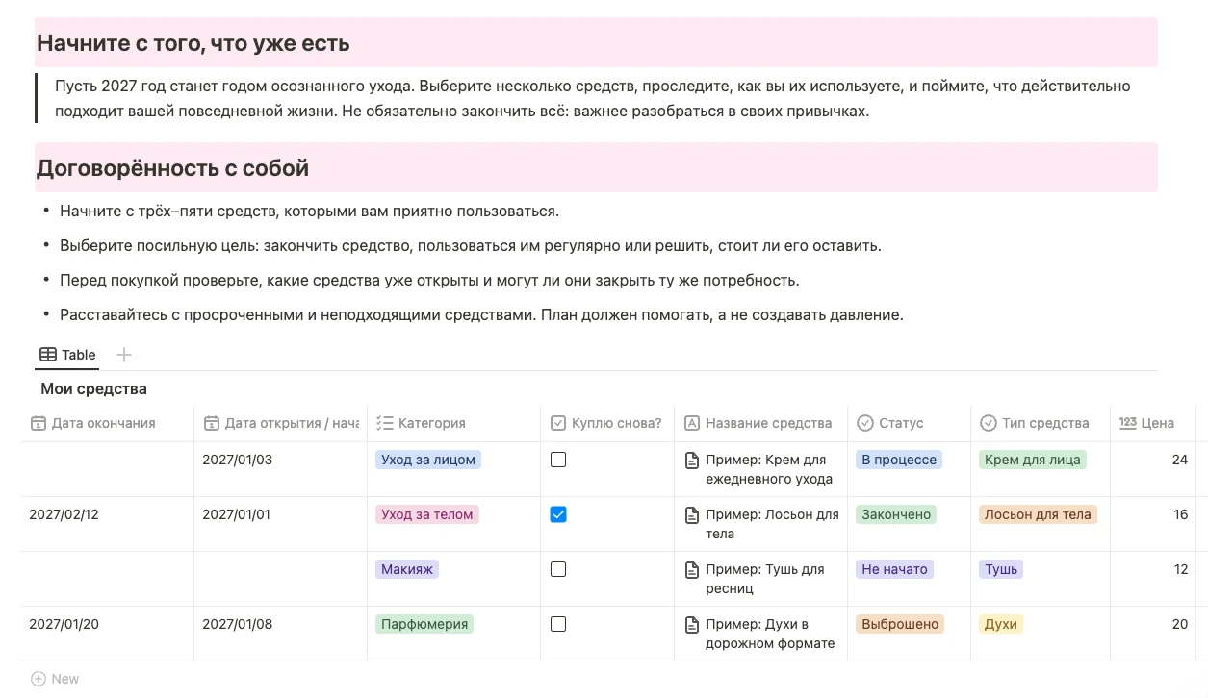
Task: Open В процессе status dropdown tag
Action: (x=899, y=460)
